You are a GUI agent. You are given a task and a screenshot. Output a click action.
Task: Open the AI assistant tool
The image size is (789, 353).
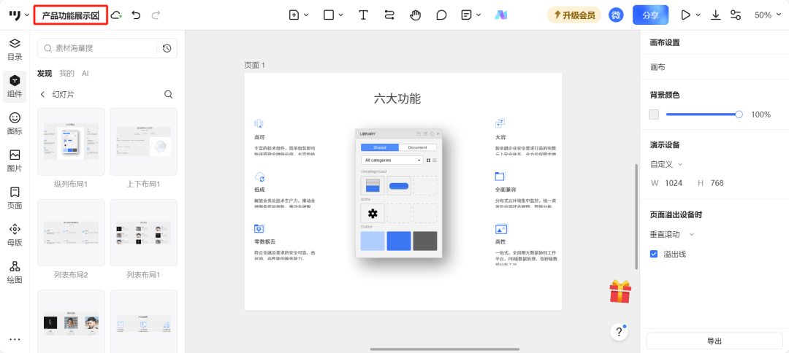(500, 15)
